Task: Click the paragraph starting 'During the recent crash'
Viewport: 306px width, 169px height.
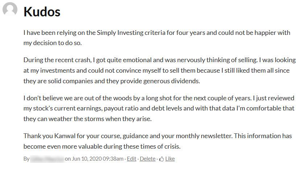Action: (x=160, y=71)
